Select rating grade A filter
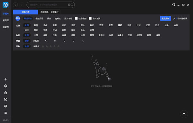193x123 pixels. point(46,41)
